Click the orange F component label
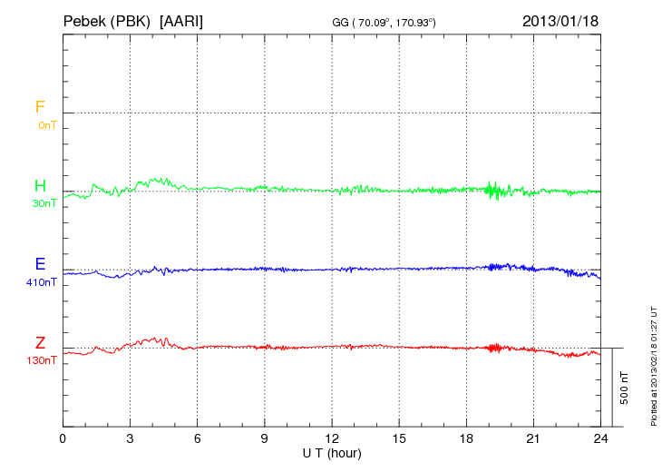 click(40, 107)
